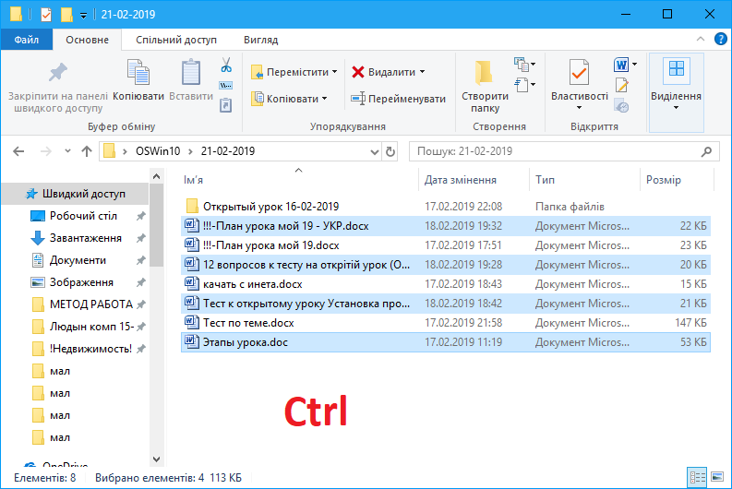Viewport: 732px width, 489px height.
Task: Select file Тест по теме.docx
Action: pyautogui.click(x=446, y=323)
